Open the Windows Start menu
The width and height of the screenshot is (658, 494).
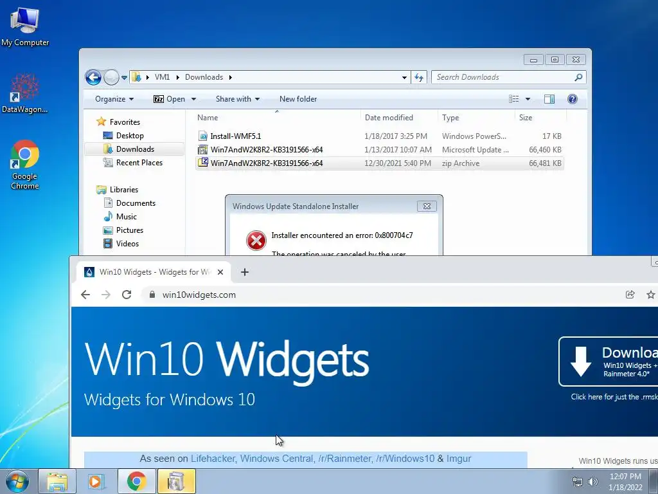[17, 481]
